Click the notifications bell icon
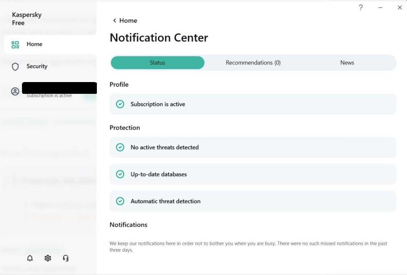Image resolution: width=407 pixels, height=275 pixels. tap(30, 258)
